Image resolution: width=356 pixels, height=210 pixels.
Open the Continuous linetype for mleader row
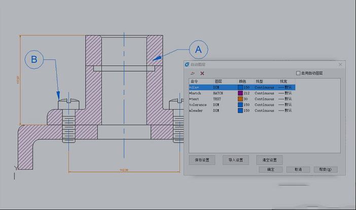[264, 110]
